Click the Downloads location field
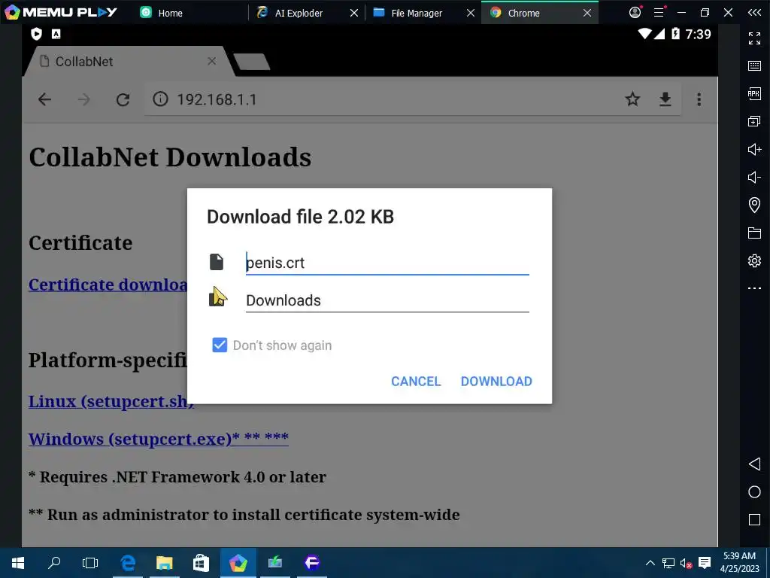Viewport: 770px width, 578px height. [x=387, y=300]
